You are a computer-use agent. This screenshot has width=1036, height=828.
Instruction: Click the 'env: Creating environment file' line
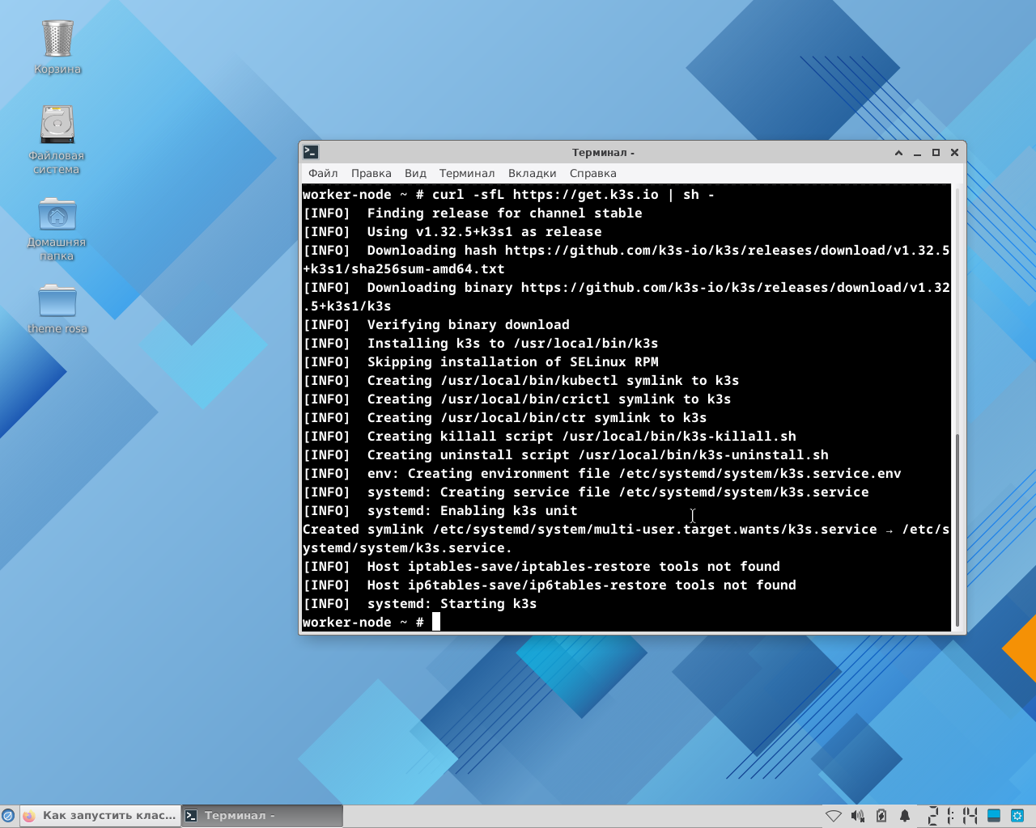point(634,473)
